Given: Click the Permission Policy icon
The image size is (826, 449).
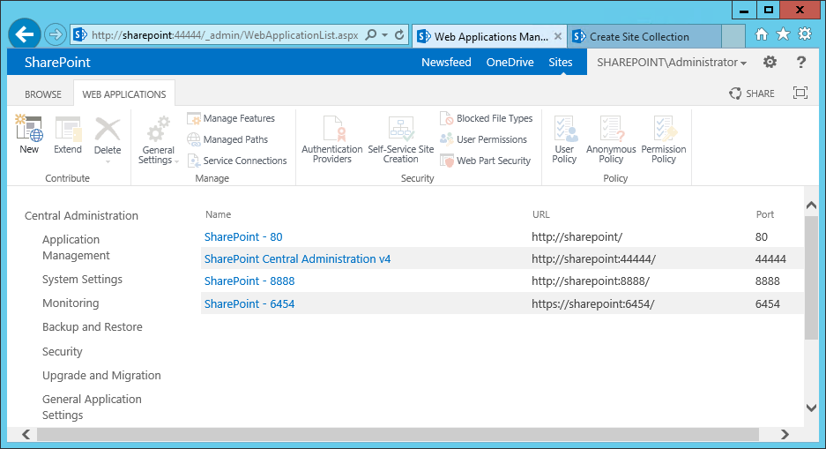Looking at the screenshot, I should (664, 130).
